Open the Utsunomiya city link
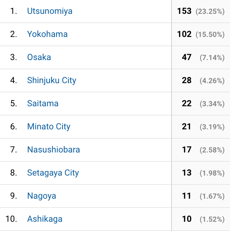Viewport: 230px width, 231px height. pyautogui.click(x=50, y=11)
